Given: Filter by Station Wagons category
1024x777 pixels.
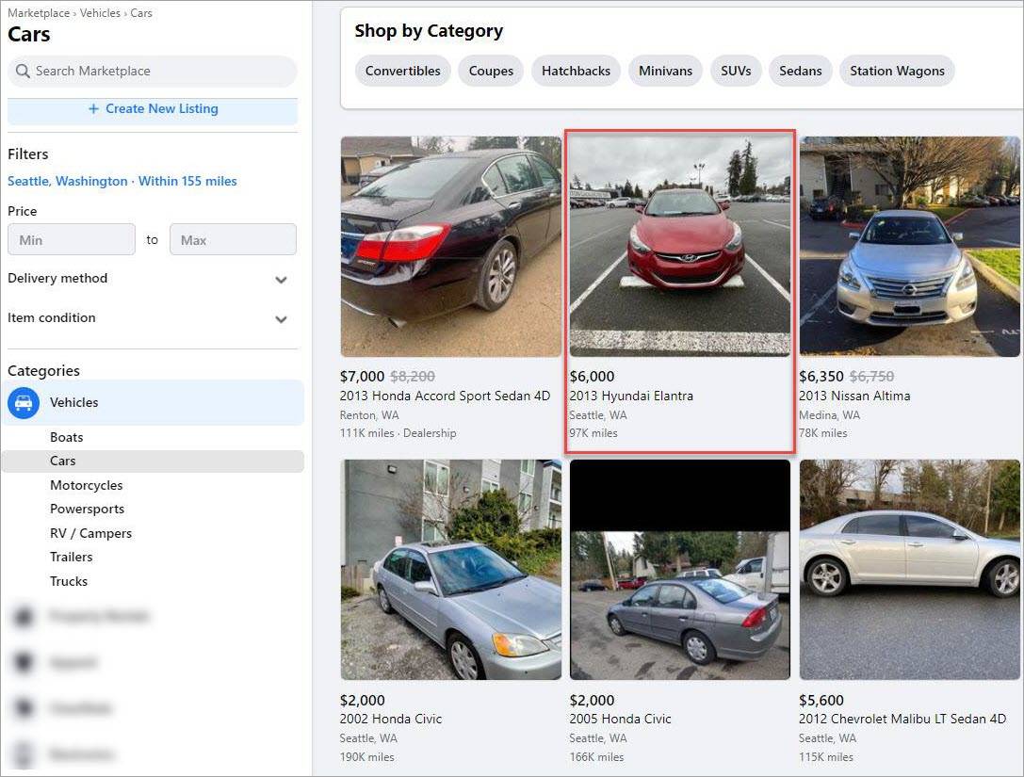Looking at the screenshot, I should pos(898,71).
